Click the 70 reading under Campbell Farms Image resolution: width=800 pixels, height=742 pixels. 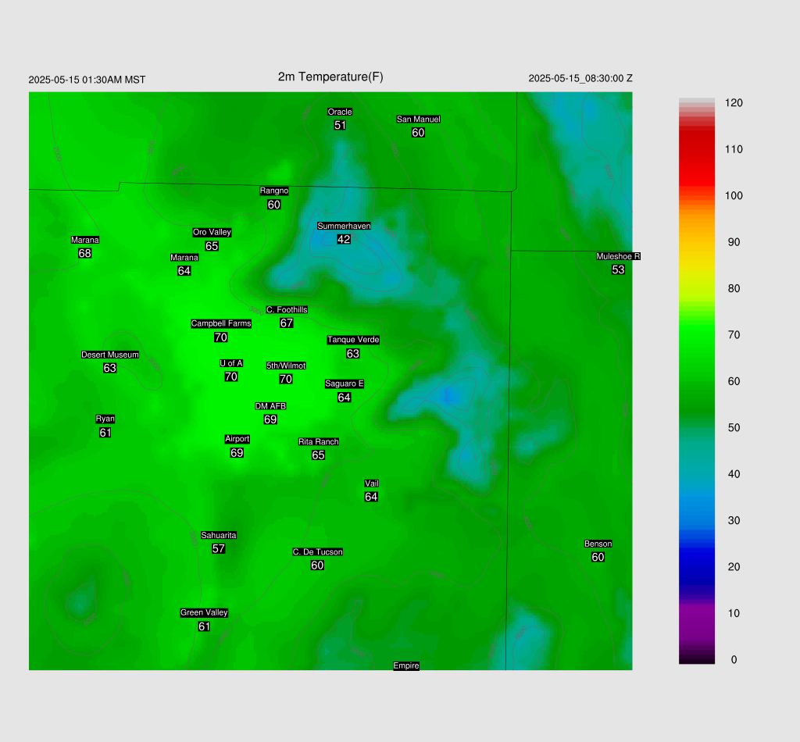coord(221,337)
